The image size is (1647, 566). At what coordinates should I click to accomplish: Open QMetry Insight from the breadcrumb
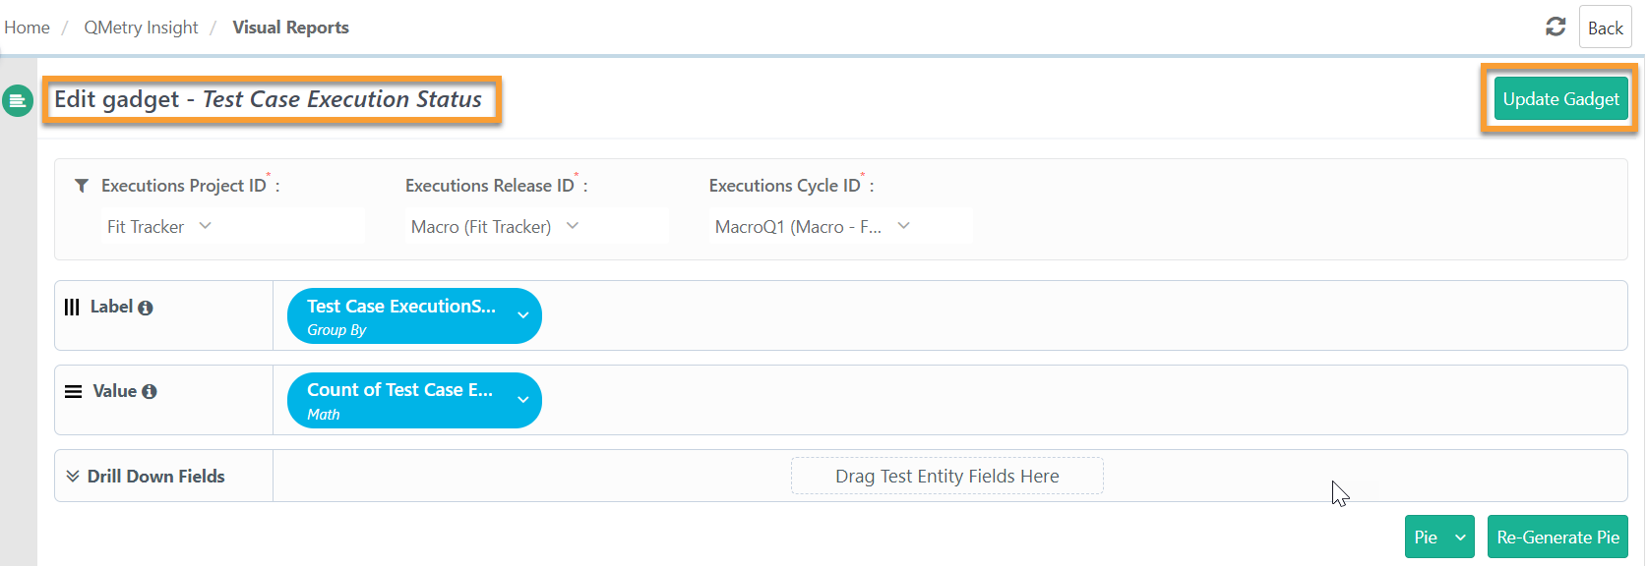point(141,27)
